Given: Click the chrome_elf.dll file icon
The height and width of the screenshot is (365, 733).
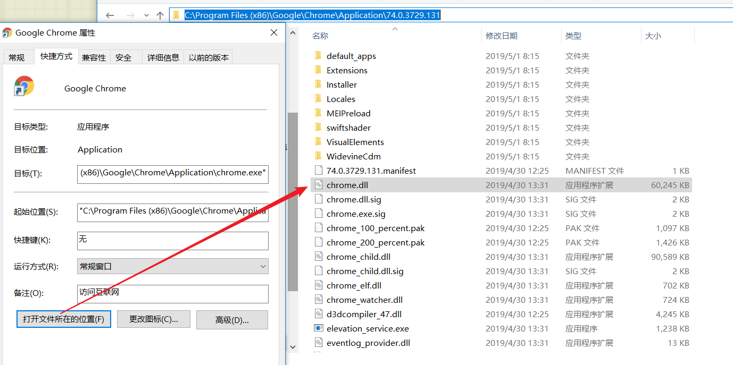Looking at the screenshot, I should (x=318, y=285).
